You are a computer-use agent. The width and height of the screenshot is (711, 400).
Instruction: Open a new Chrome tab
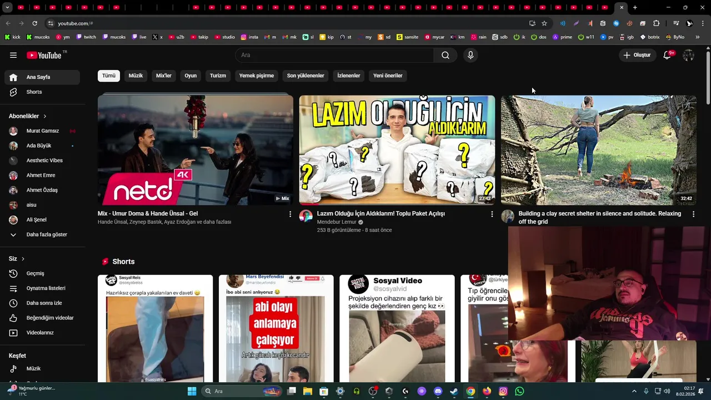(x=635, y=8)
